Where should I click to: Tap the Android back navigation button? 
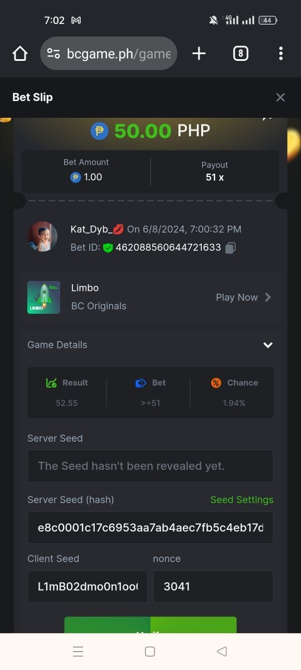click(x=222, y=652)
